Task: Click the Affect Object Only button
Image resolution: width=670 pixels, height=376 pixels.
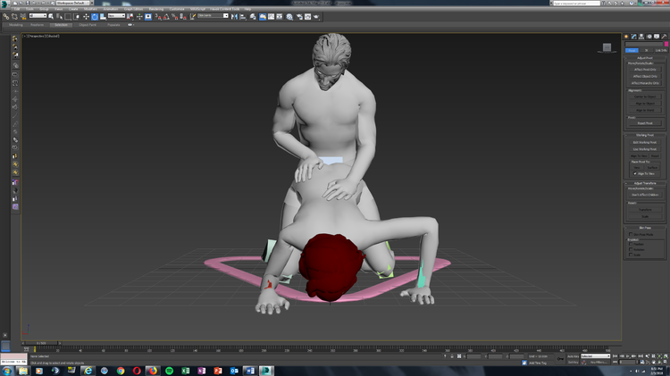Action: click(x=645, y=77)
